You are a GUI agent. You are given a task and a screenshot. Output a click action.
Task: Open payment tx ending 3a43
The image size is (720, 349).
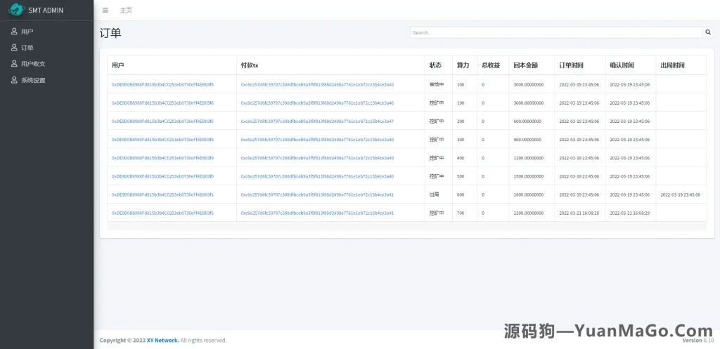(317, 84)
